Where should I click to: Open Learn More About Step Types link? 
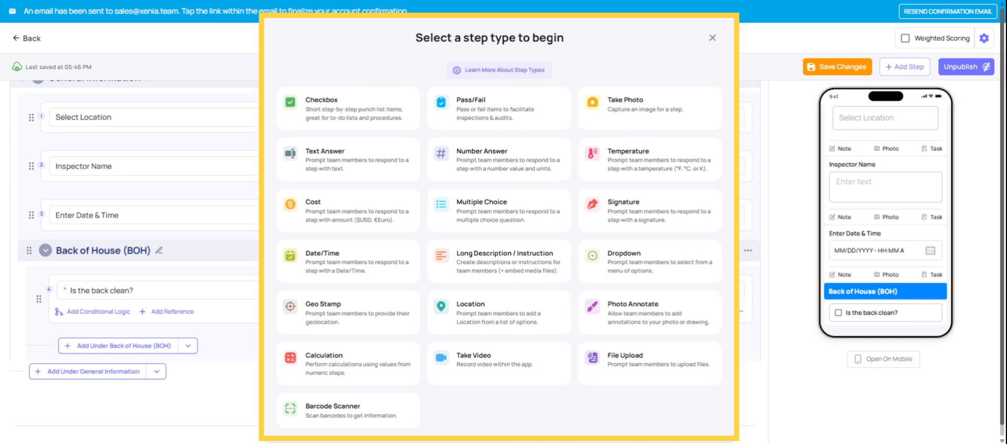(499, 70)
